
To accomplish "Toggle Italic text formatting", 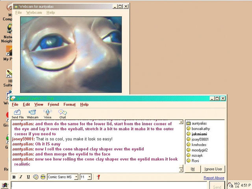I will (x=21, y=177).
